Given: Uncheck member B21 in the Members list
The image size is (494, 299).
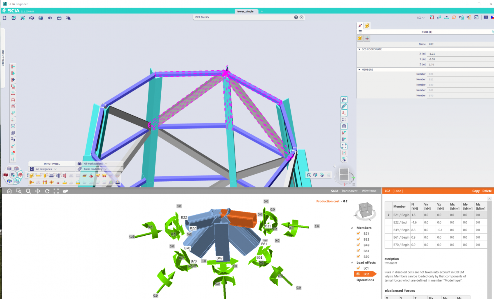Looking at the screenshot, I should 358,233.
